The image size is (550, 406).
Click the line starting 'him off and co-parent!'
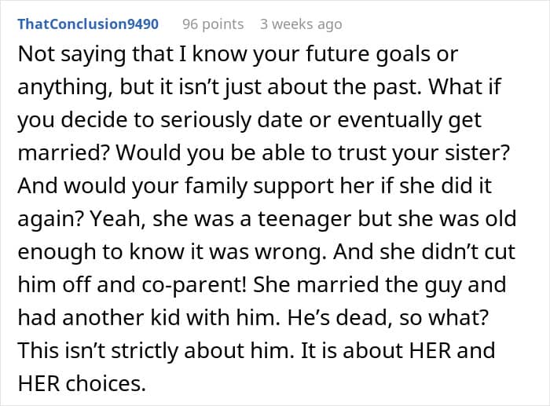pos(262,284)
